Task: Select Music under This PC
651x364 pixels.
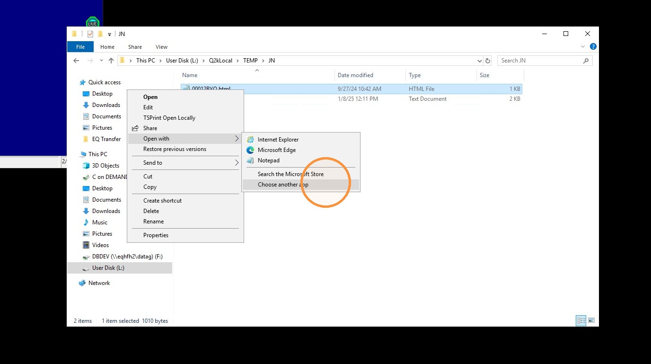Action: 100,222
